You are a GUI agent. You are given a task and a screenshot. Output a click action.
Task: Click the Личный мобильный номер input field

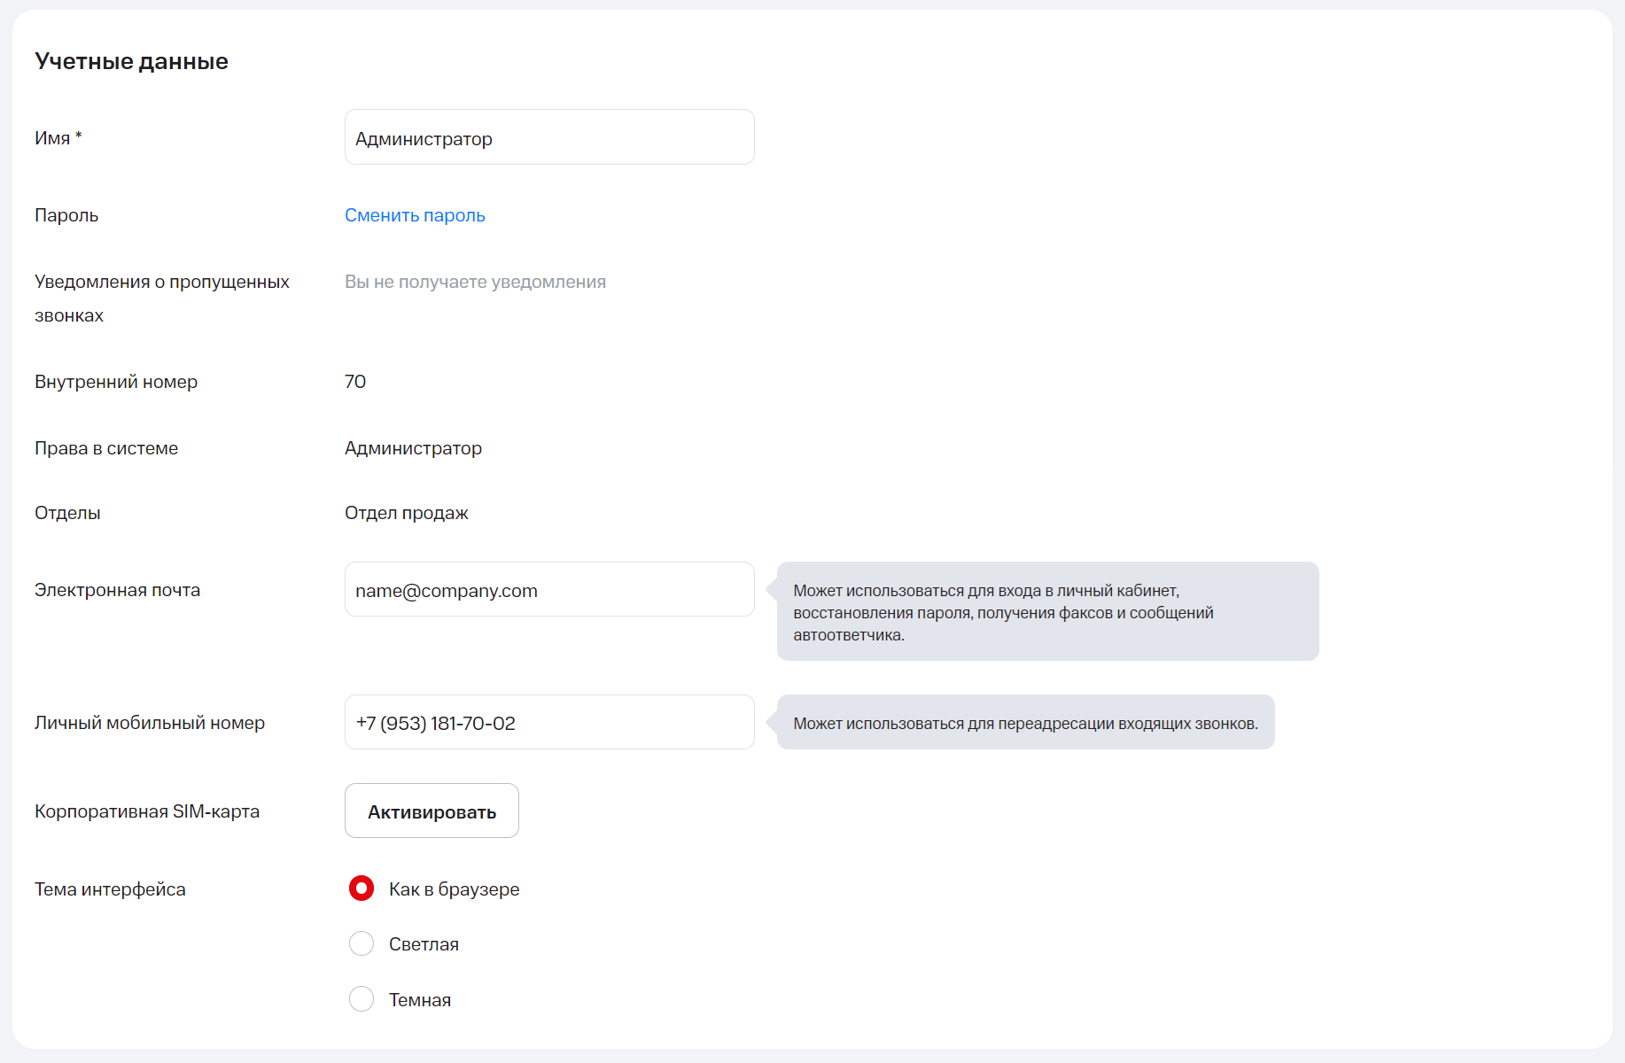pos(548,723)
